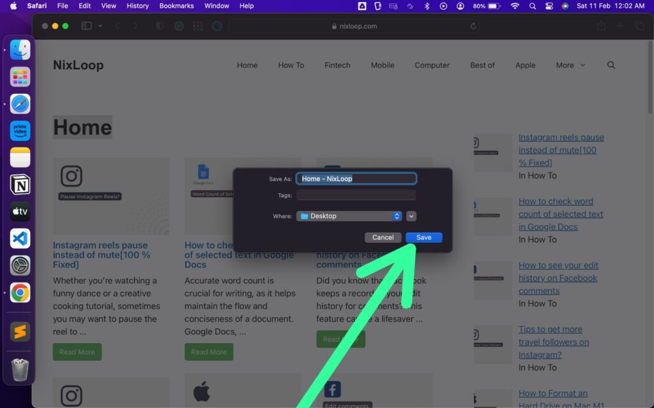
Task: Open the Trash in the Dock
Action: pyautogui.click(x=20, y=369)
